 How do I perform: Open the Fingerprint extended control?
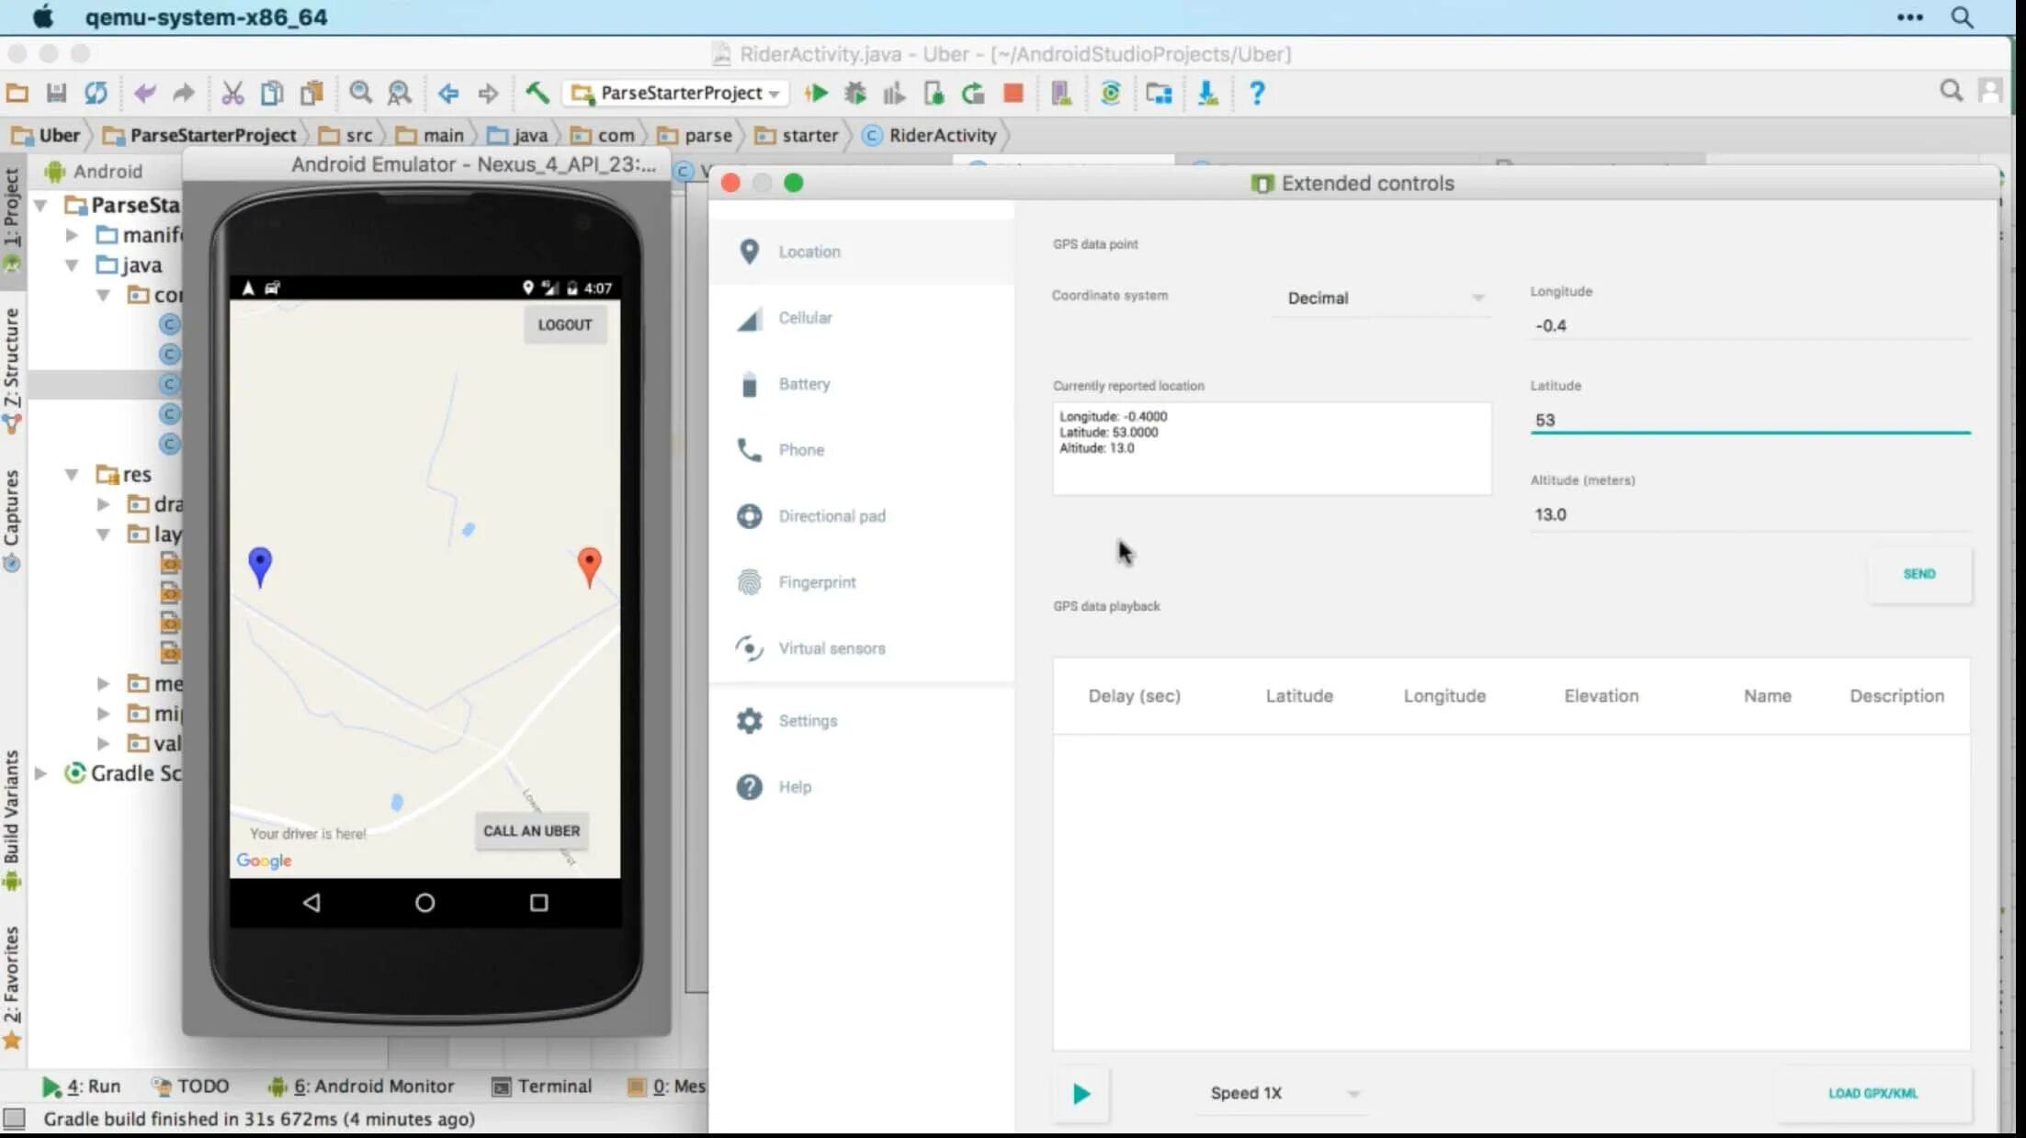(x=816, y=582)
